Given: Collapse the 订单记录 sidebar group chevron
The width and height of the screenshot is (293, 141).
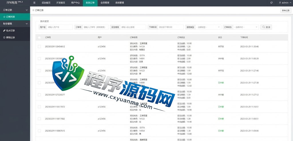Looking at the screenshot, I should coord(27,10).
